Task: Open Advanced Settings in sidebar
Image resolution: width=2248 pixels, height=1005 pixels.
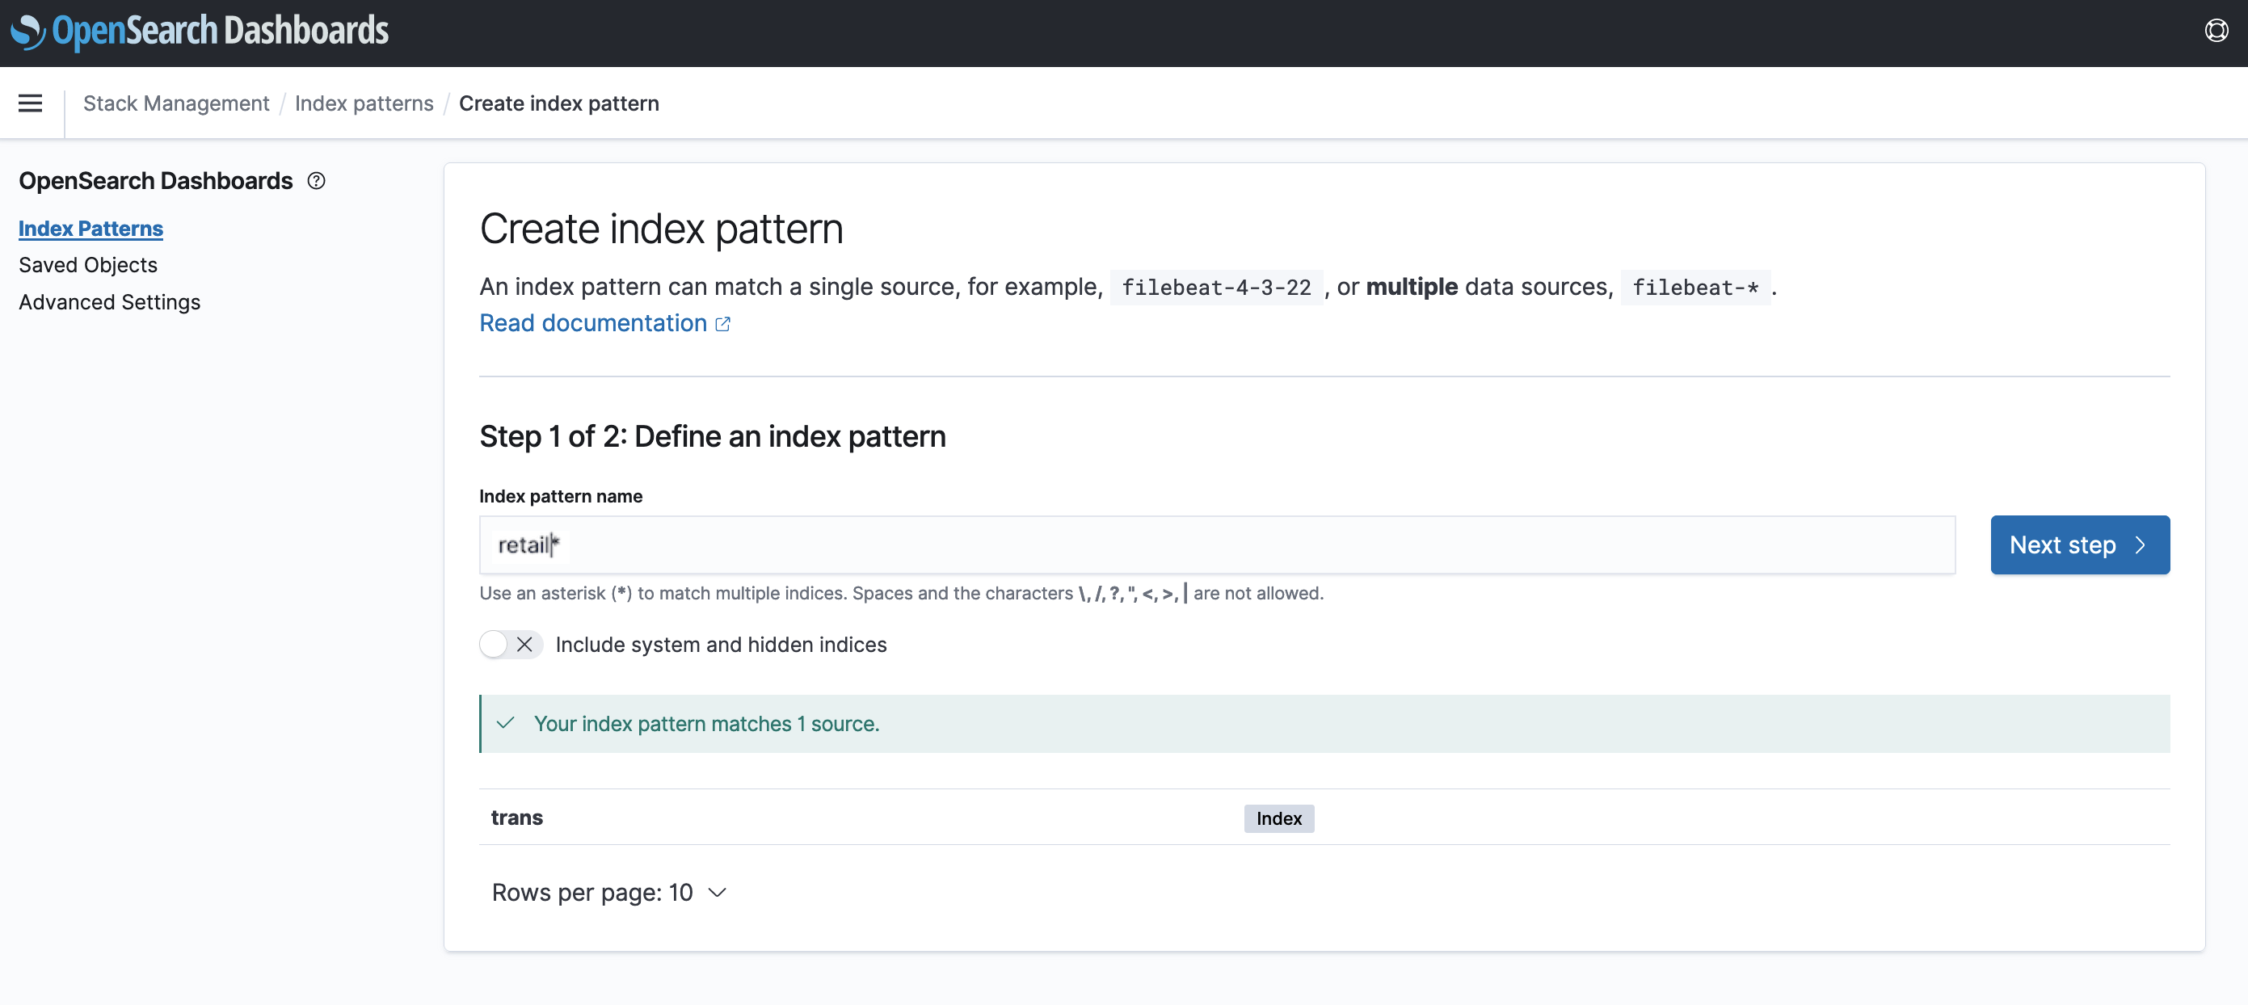Action: 110,302
